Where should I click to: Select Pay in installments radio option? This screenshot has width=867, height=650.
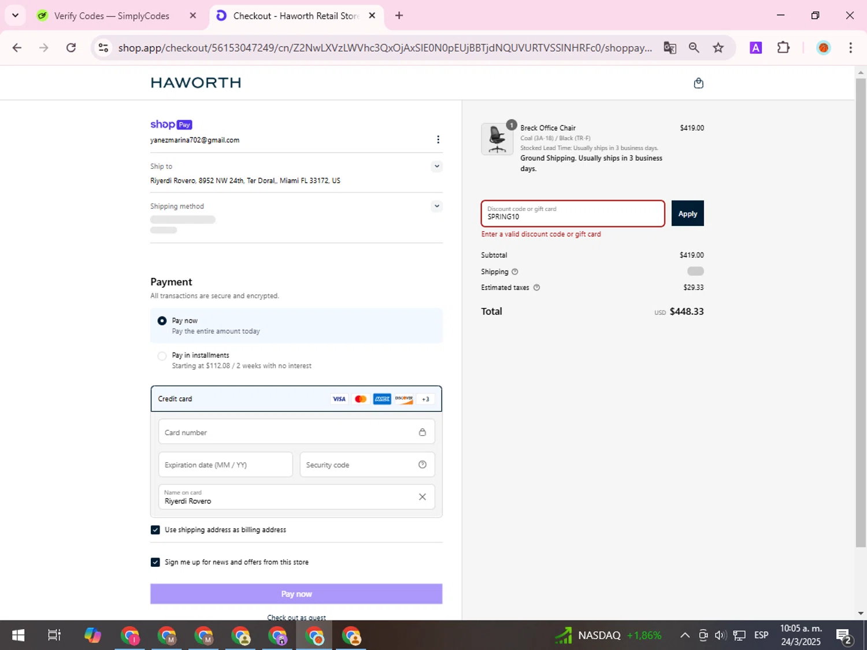[x=162, y=356]
